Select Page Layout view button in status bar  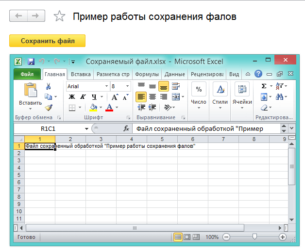pos(187,237)
